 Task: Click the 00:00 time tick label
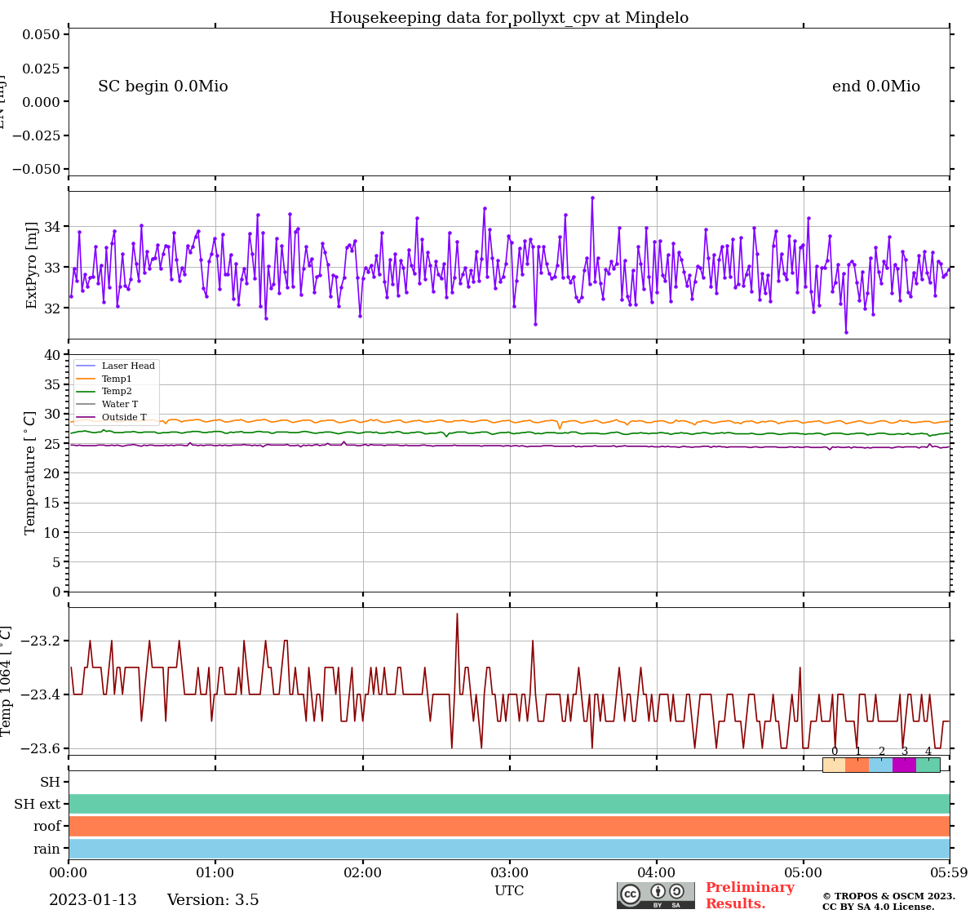pyautogui.click(x=69, y=872)
